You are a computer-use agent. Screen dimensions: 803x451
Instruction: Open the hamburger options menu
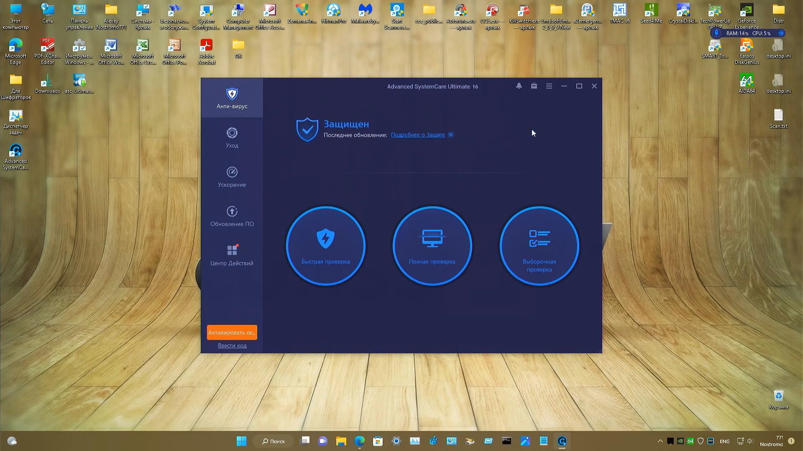pyautogui.click(x=549, y=86)
